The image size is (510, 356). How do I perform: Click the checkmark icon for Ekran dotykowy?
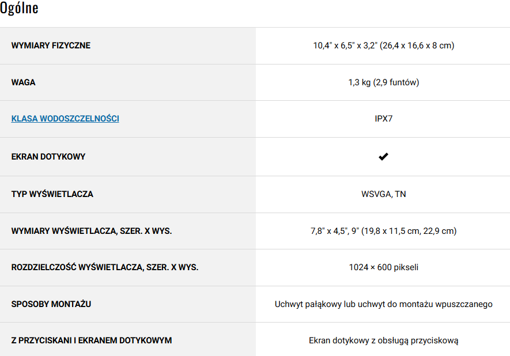[x=383, y=157]
